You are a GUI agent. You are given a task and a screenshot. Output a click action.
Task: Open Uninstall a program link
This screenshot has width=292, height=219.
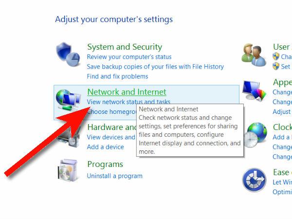pyautogui.click(x=114, y=176)
